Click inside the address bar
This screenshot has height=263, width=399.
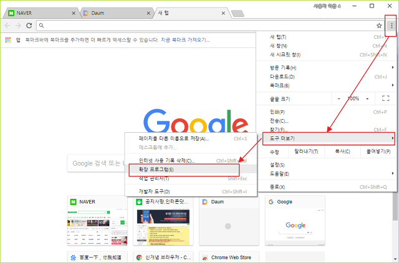click(209, 26)
